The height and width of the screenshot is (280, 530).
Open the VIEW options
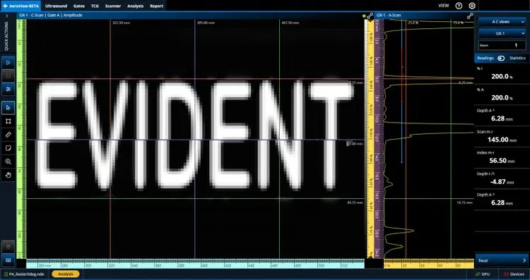[444, 6]
